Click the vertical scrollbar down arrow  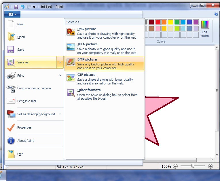(217, 155)
